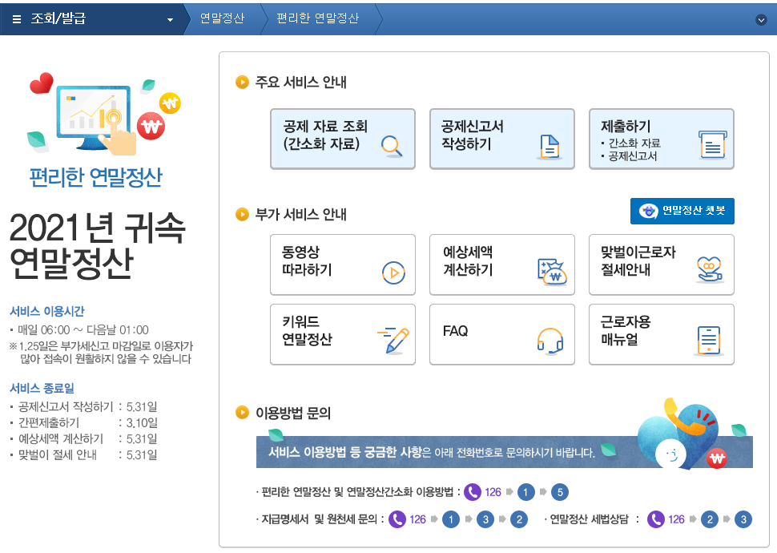Open the 제출하기 card
The width and height of the screenshot is (777, 553).
coord(661,139)
